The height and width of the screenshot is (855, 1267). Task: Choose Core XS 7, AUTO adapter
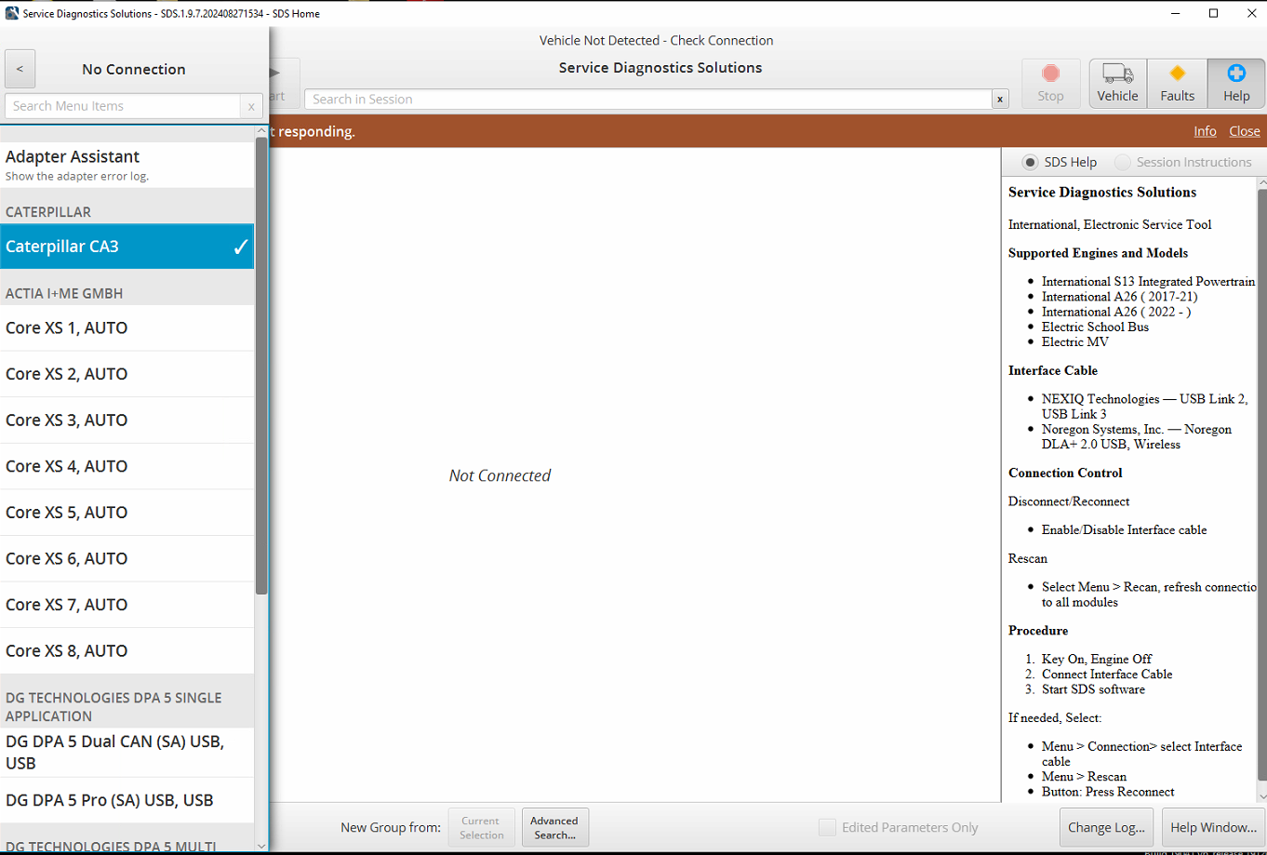click(x=127, y=605)
